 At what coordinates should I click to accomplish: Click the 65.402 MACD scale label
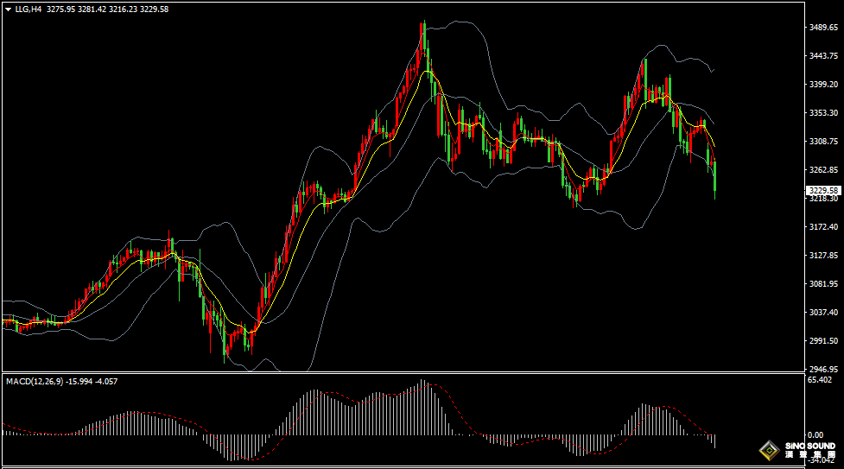point(820,380)
